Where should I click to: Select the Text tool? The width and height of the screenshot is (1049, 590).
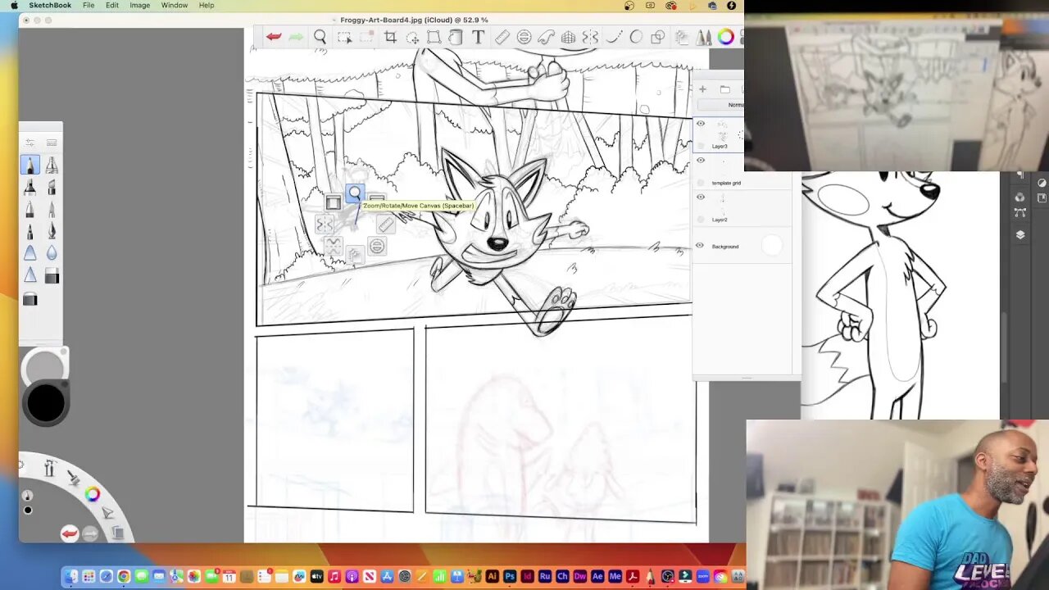(x=478, y=37)
